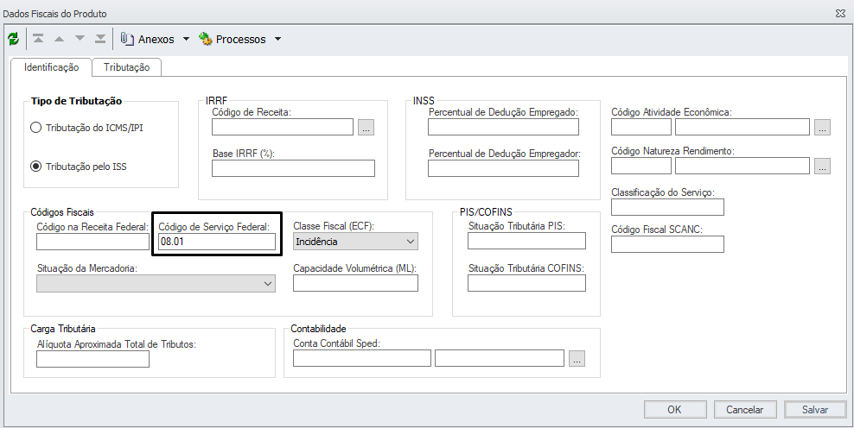Viewport: 854px width, 428px height.
Task: Open lookup for Código Atividade Econômica
Action: [x=822, y=127]
